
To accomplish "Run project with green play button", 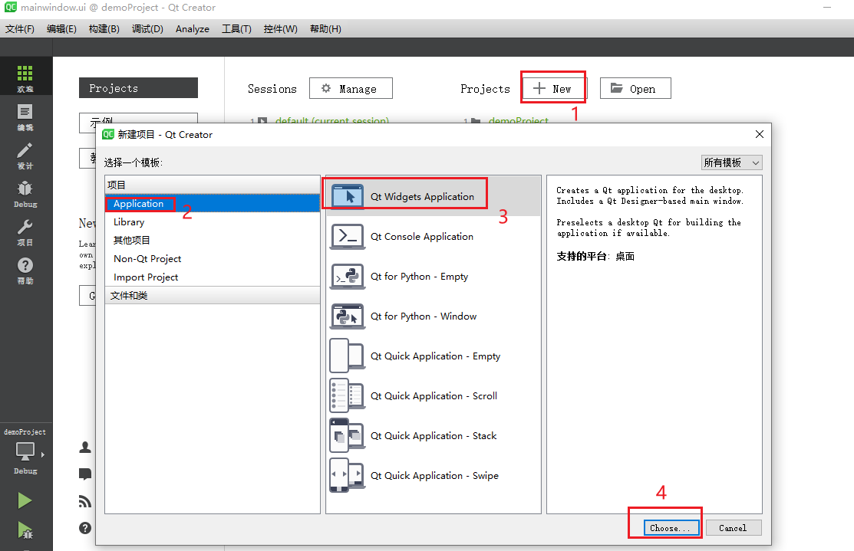I will coord(25,500).
